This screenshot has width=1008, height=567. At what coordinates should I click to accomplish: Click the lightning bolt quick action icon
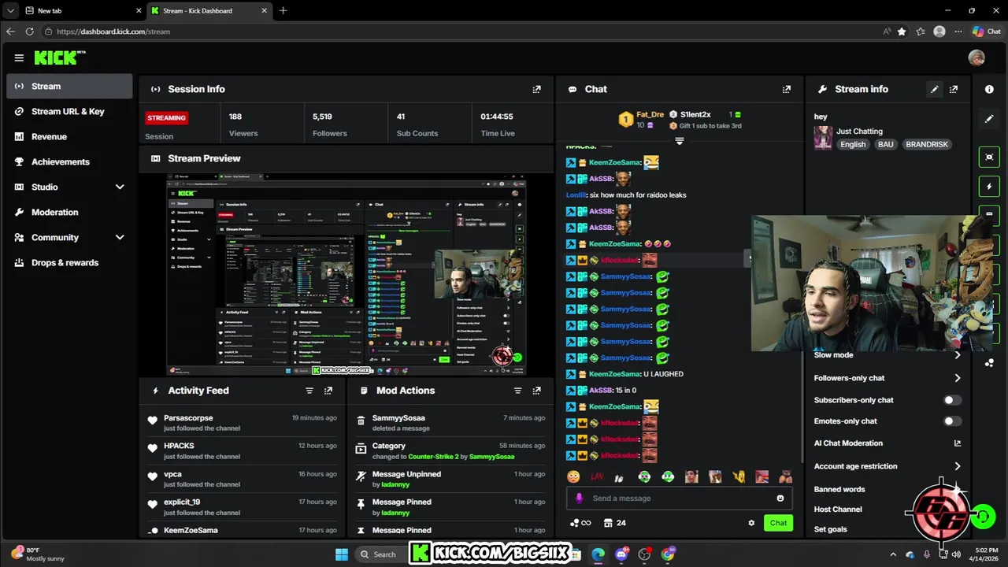[989, 187]
